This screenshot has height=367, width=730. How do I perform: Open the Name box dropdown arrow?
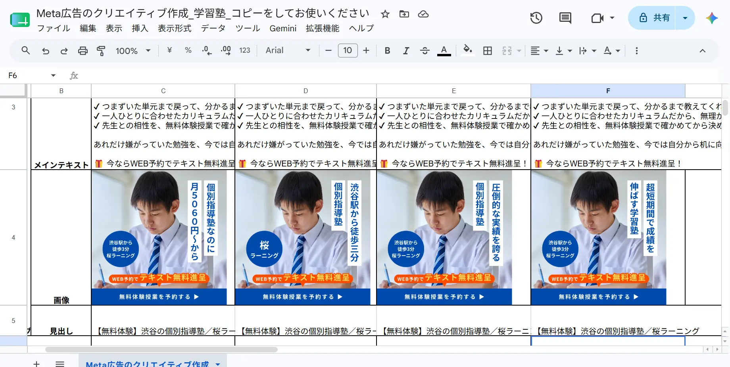53,75
